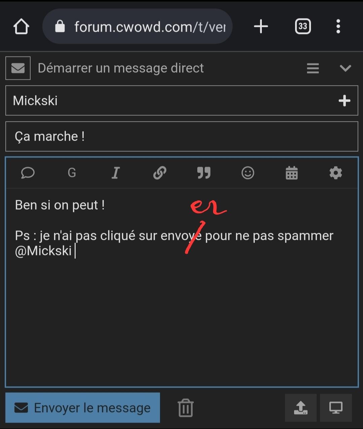Tap the forum.cwowd.com address bar
Screen dimensions: 363x429
click(x=137, y=26)
